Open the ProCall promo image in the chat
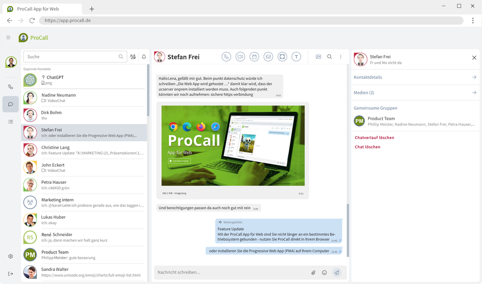The image size is (482, 284). point(233,146)
